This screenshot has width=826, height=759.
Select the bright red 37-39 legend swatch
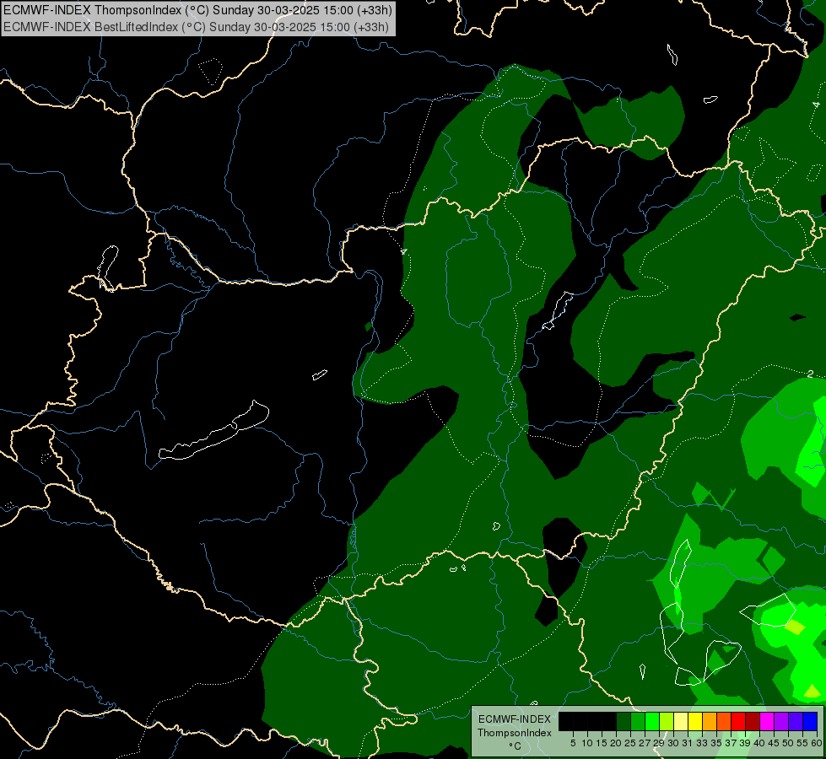(738, 721)
